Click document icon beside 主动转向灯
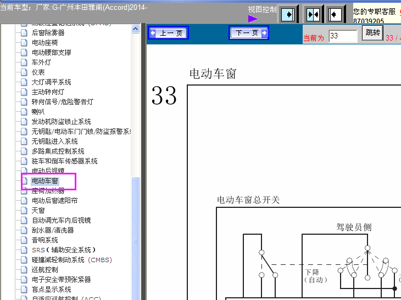 click(x=24, y=92)
